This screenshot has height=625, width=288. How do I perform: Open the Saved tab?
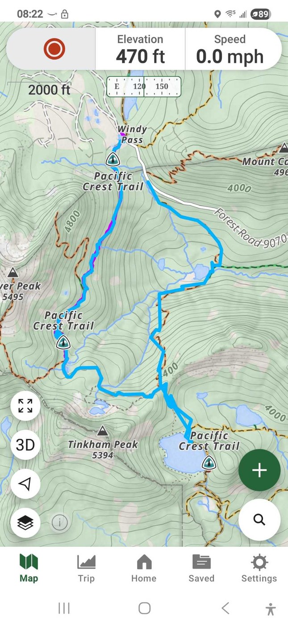tap(201, 568)
